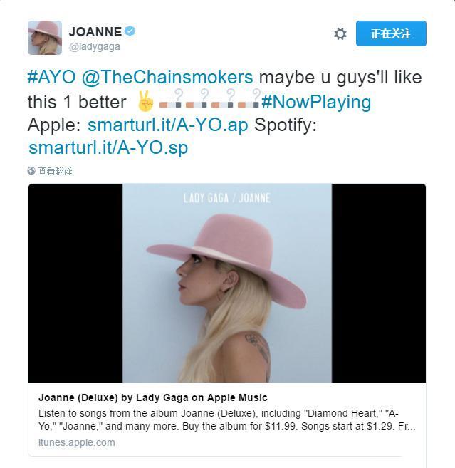Screen dimensions: 455x468
Task: Open the Joanne (Deluxe) Apple Music card title
Action: click(x=153, y=397)
